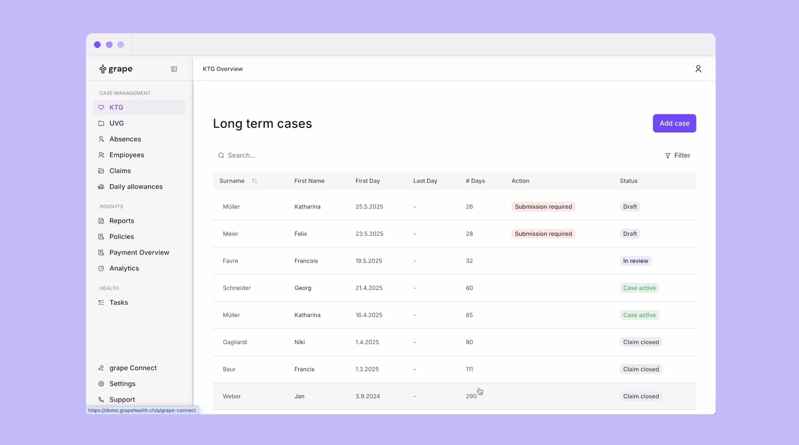
Task: Click the Claims open-folder icon
Action: (101, 171)
